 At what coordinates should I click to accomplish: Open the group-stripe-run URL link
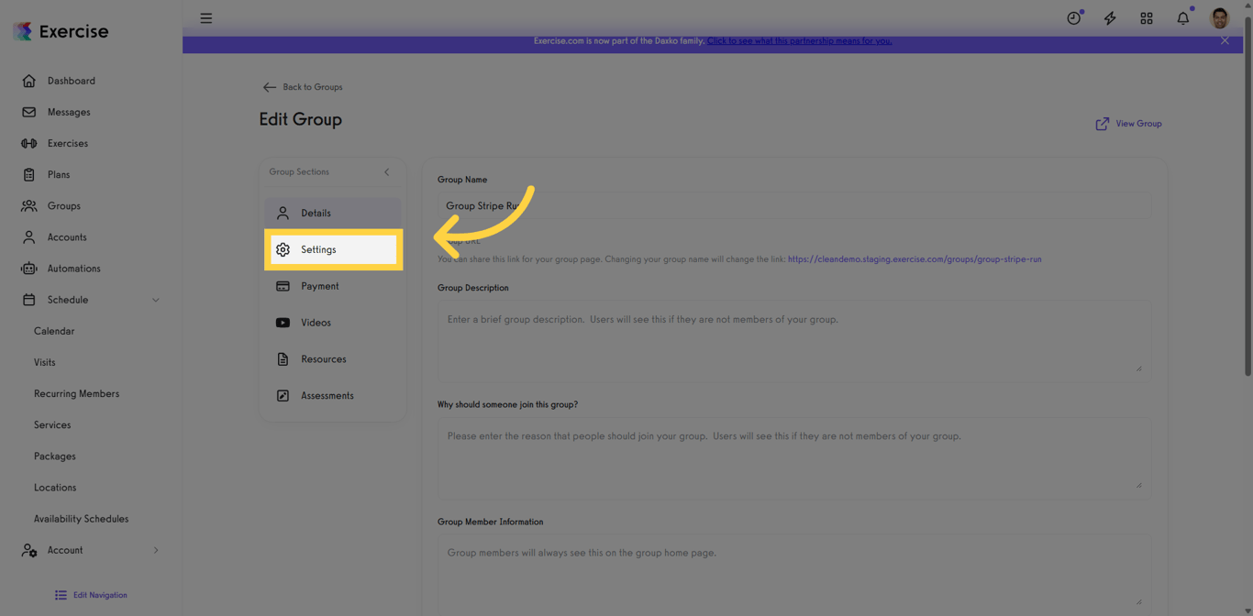[x=915, y=258]
